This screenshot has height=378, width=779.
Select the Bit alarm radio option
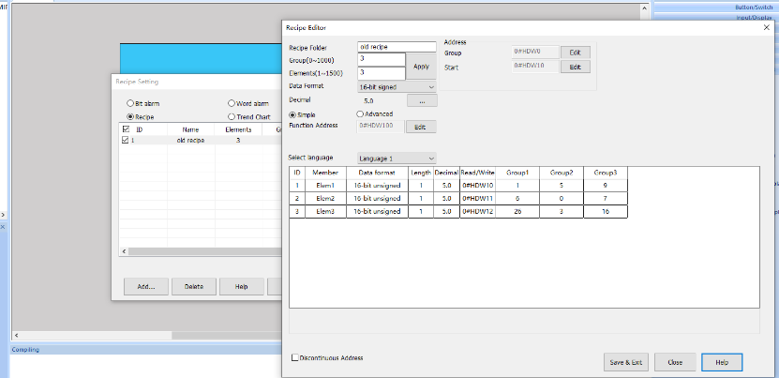pyautogui.click(x=130, y=103)
